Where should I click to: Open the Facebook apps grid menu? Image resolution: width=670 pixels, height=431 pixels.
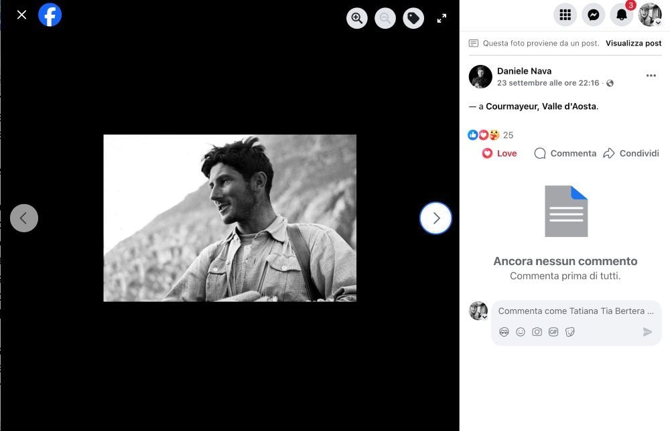coord(565,15)
